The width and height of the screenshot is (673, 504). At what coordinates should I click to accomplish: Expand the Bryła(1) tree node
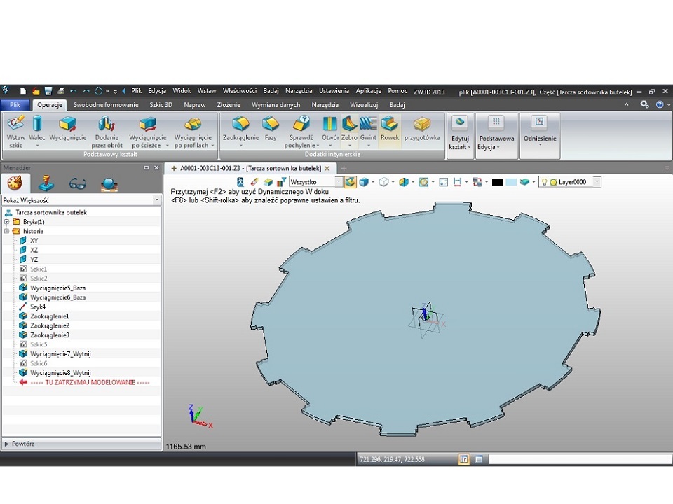click(x=7, y=222)
